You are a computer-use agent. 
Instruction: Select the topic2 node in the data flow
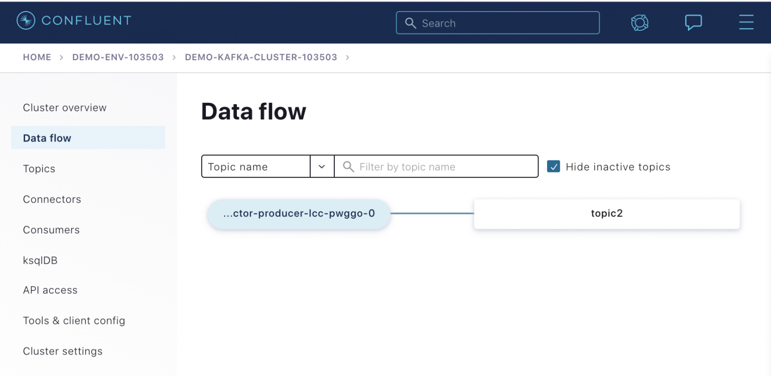(606, 213)
